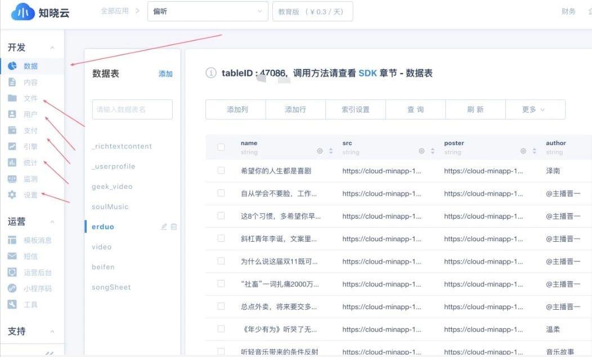This screenshot has width=592, height=357.
Task: Sort the src column using arrows
Action: pyautogui.click(x=432, y=151)
